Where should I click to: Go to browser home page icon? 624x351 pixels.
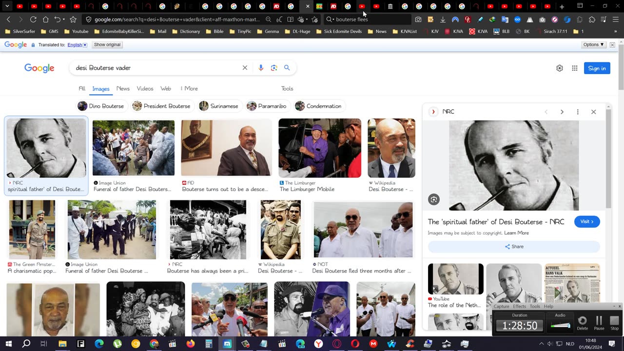pos(45,19)
